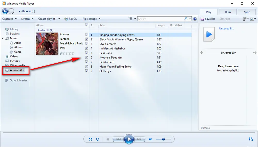The width and height of the screenshot is (258, 147).
Task: Open the Help question mark icon
Action: click(x=195, y=19)
